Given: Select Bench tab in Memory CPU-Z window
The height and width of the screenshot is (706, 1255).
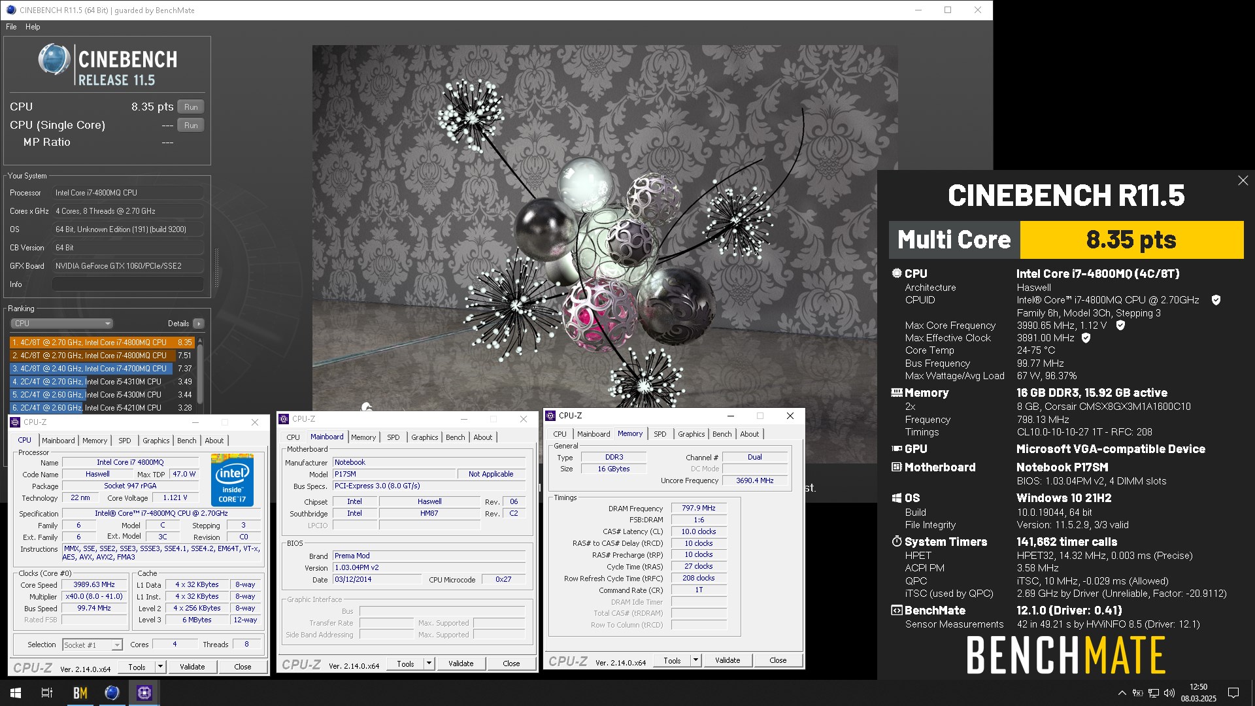Looking at the screenshot, I should 722,434.
